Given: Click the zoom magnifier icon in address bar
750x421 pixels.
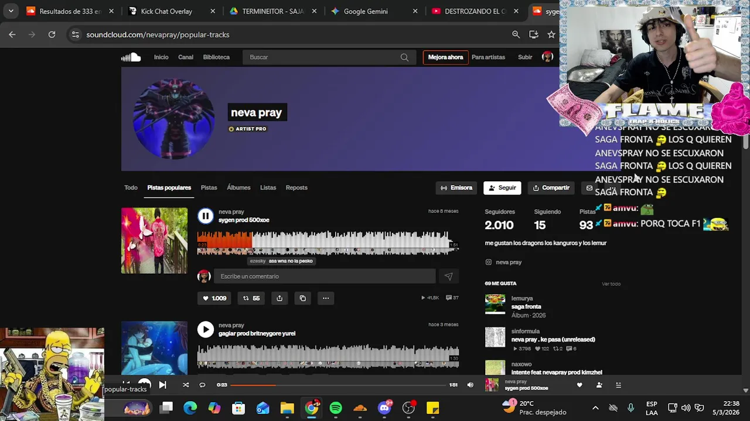Looking at the screenshot, I should pos(516,34).
